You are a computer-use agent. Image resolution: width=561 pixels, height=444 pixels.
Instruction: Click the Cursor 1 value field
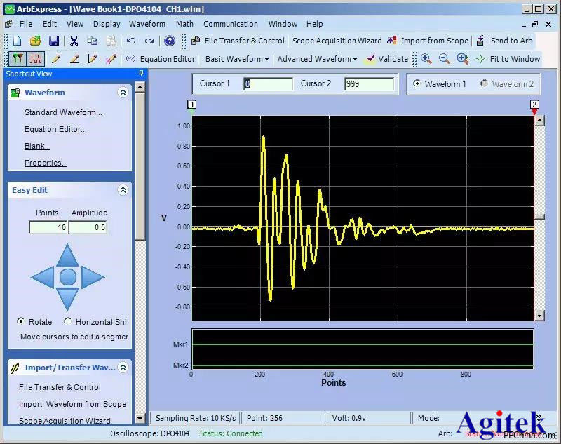pos(269,83)
